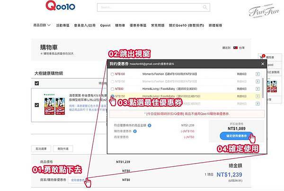Click the NT$1,089 discounted price text
Viewport: 284px width, 191px height.
click(237, 129)
